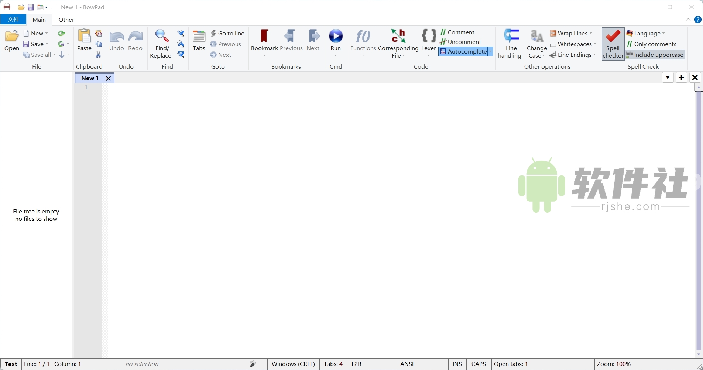Click the Go to line button
This screenshot has width=703, height=370.
228,34
